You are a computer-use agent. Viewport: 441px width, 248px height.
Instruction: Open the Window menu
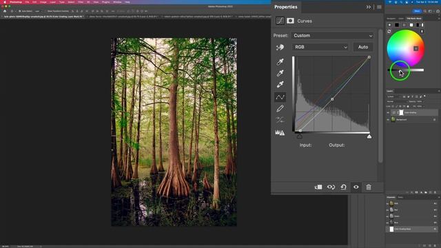(x=117, y=2)
